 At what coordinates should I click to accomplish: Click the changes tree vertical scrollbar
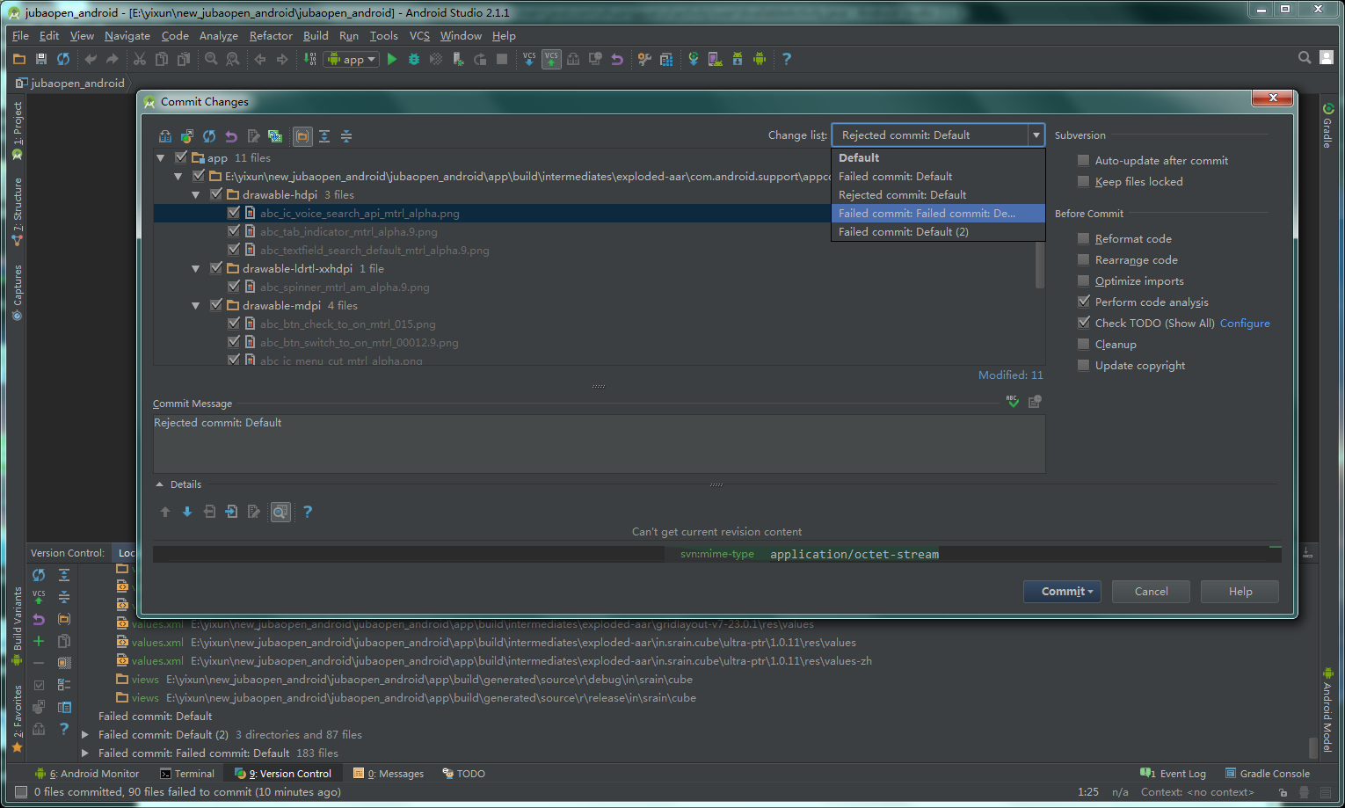coord(1040,266)
